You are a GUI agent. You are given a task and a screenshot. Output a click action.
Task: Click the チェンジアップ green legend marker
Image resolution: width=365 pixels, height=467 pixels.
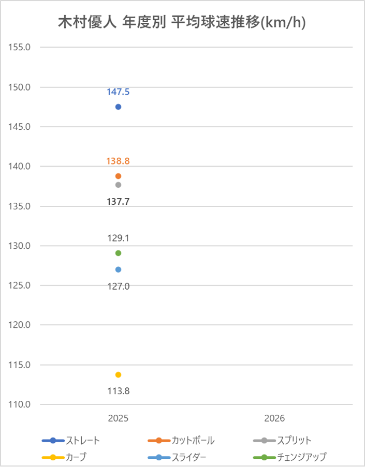point(265,457)
